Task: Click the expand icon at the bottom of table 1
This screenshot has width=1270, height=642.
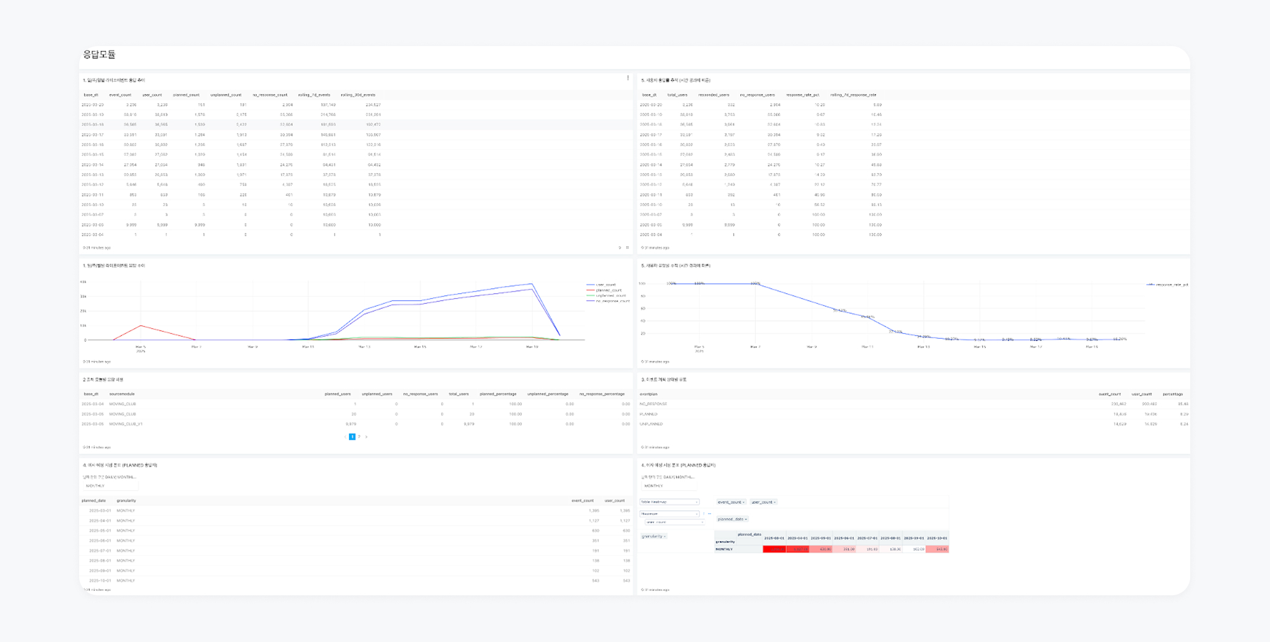Action: pos(627,248)
